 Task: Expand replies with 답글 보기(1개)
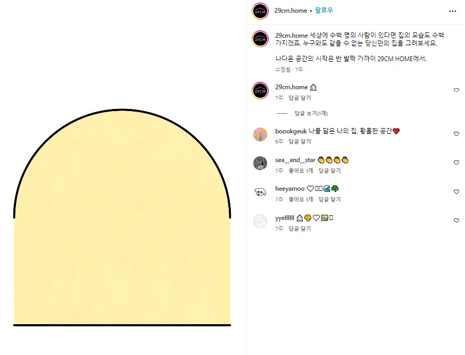pos(311,113)
